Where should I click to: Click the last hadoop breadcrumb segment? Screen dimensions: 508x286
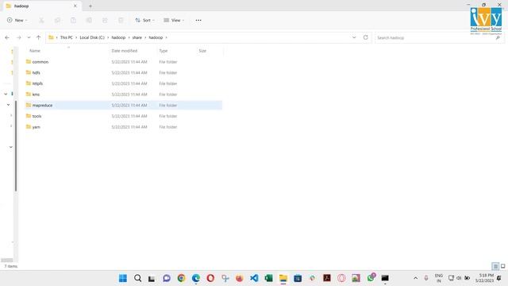click(156, 37)
